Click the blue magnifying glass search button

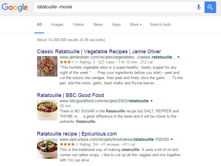(x=210, y=7)
